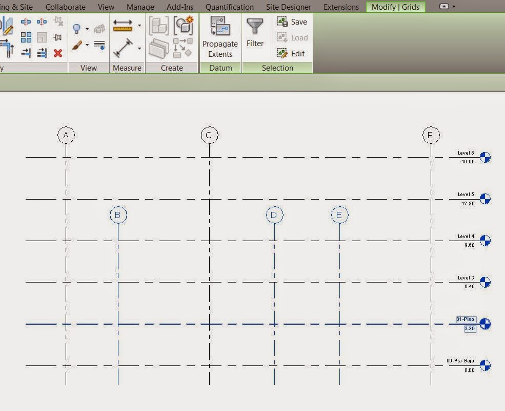This screenshot has width=505, height=411.
Task: Select the Mirror Draw Axis tool
Action: point(7,26)
